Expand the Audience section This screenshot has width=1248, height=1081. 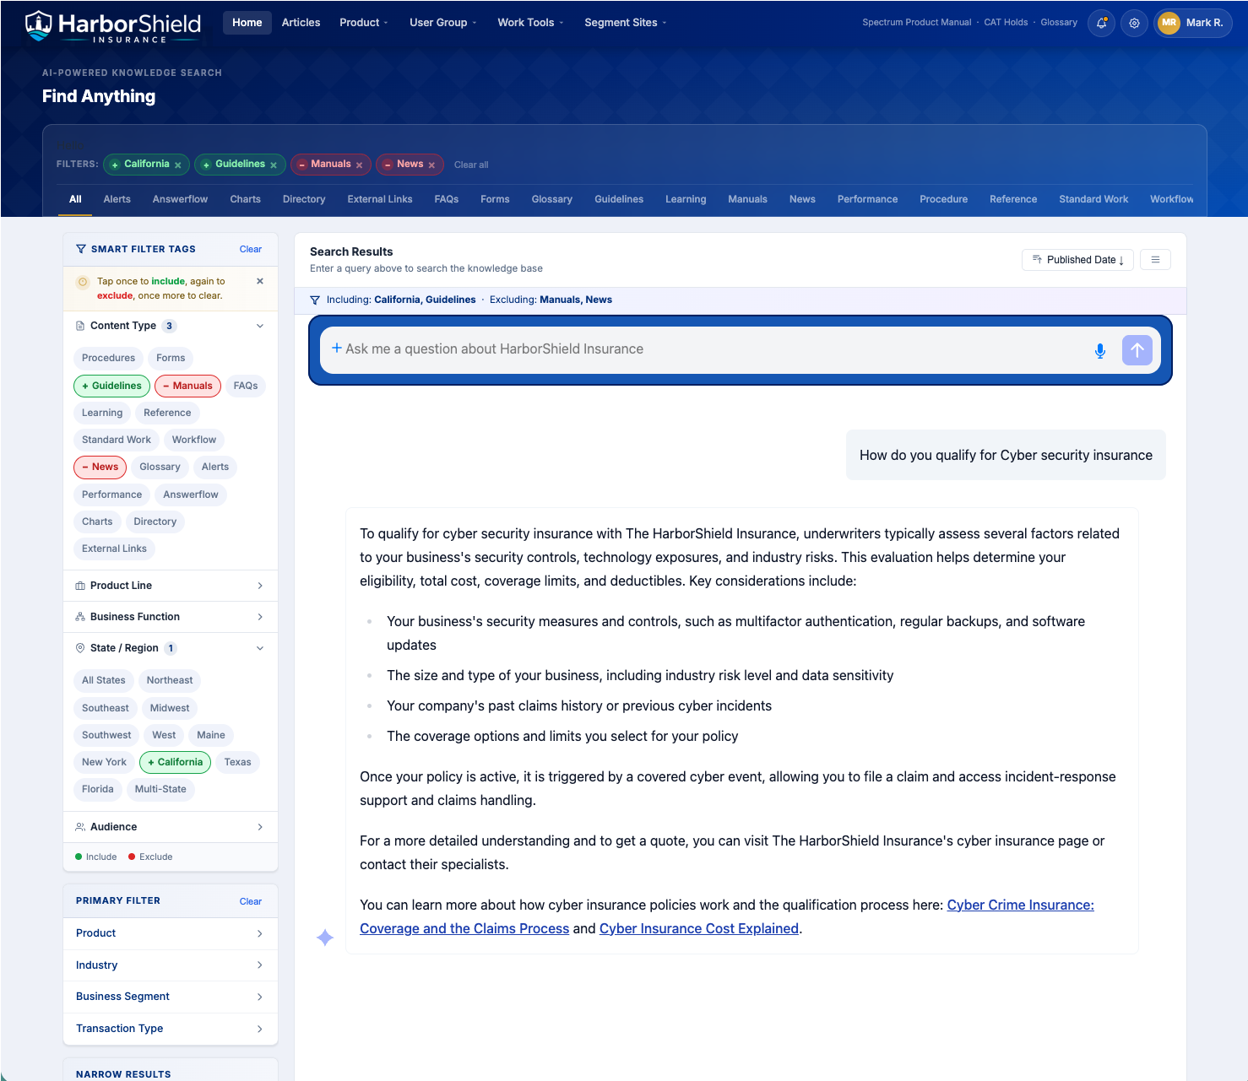[x=171, y=827]
